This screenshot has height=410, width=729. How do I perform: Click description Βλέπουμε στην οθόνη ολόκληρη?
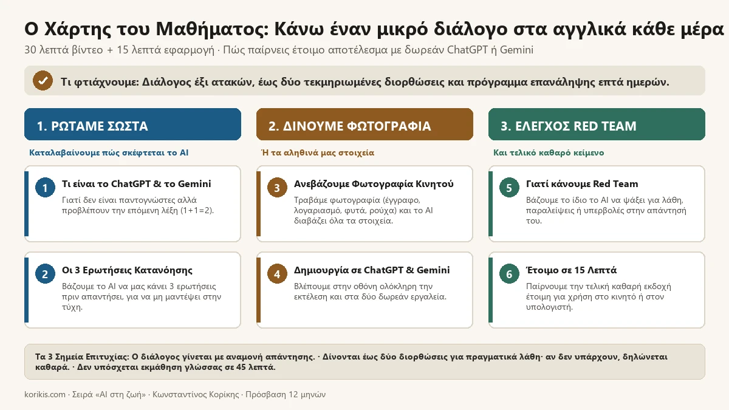[x=371, y=291]
